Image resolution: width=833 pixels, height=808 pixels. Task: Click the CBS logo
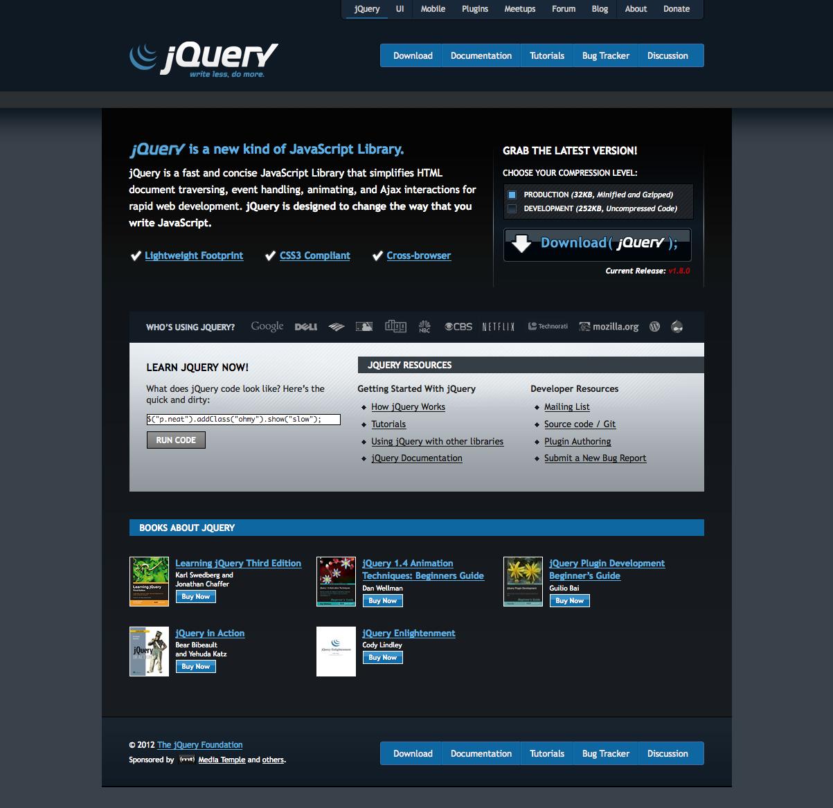[457, 326]
